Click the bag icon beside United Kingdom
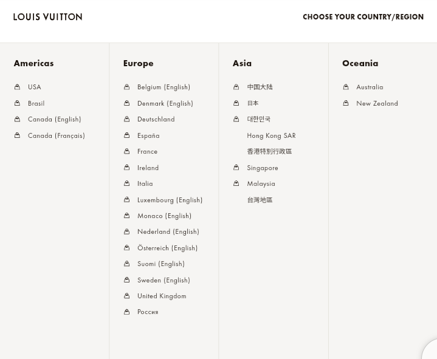Image resolution: width=437 pixels, height=359 pixels. (126, 296)
